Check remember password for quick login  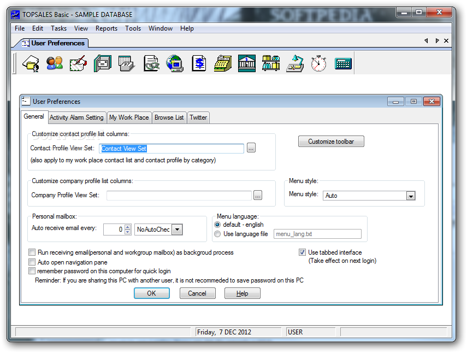click(32, 271)
